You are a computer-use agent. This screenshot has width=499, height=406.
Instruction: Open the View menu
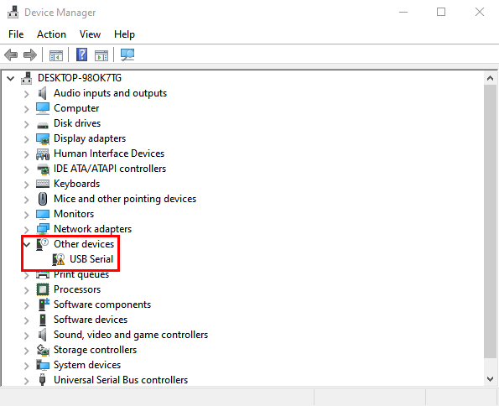pos(90,34)
